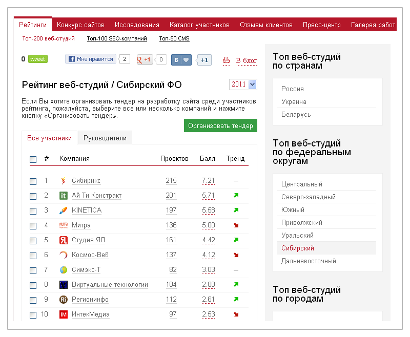Open Топ-200 веб-студий link
The height and width of the screenshot is (337, 410).
[x=48, y=38]
